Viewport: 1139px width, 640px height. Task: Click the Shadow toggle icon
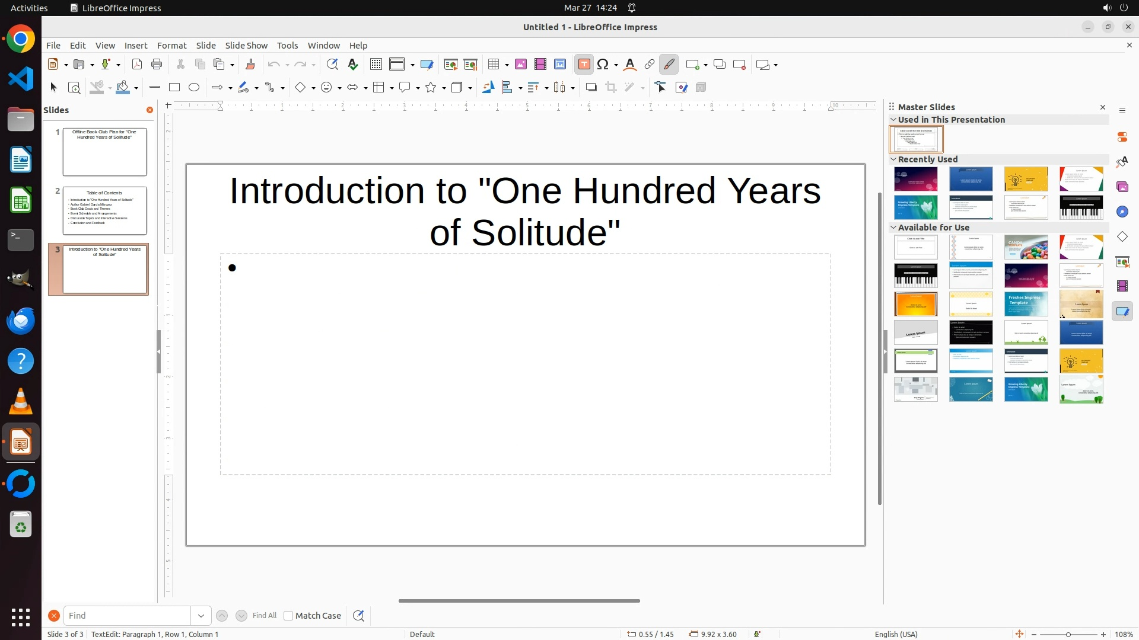(x=591, y=88)
